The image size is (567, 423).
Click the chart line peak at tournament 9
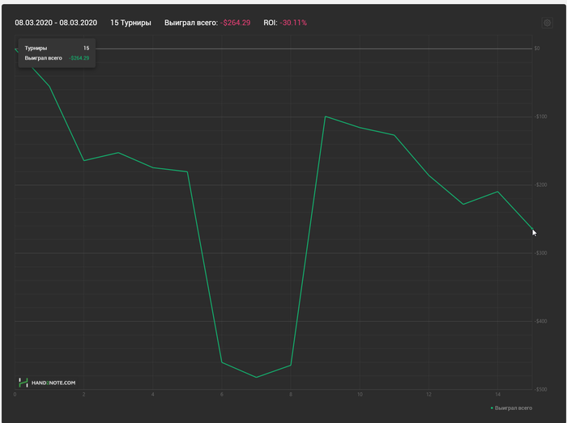point(326,116)
